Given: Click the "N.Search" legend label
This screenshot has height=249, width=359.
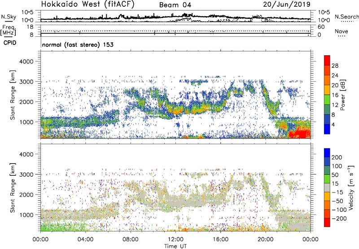Looking at the screenshot, I should [346, 17].
